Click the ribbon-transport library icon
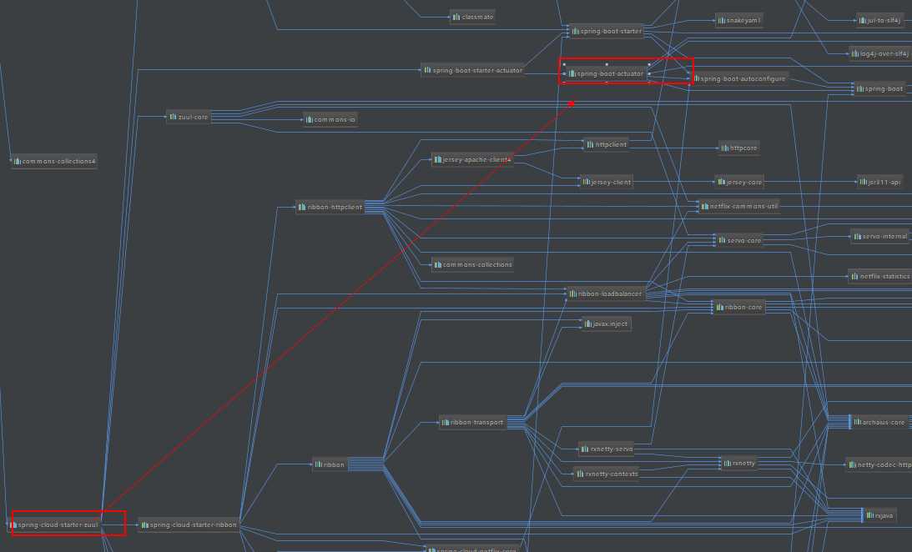Image resolution: width=912 pixels, height=552 pixels. 445,423
